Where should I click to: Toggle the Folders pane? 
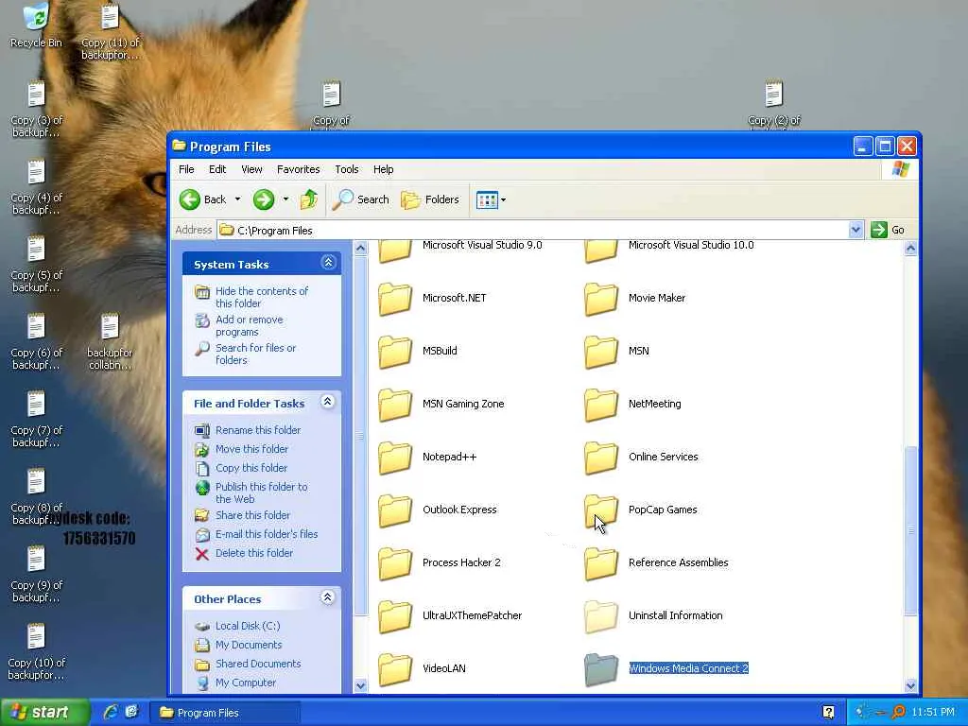(430, 199)
